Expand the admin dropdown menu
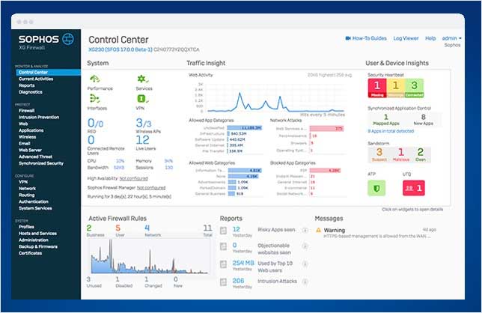 [x=451, y=38]
